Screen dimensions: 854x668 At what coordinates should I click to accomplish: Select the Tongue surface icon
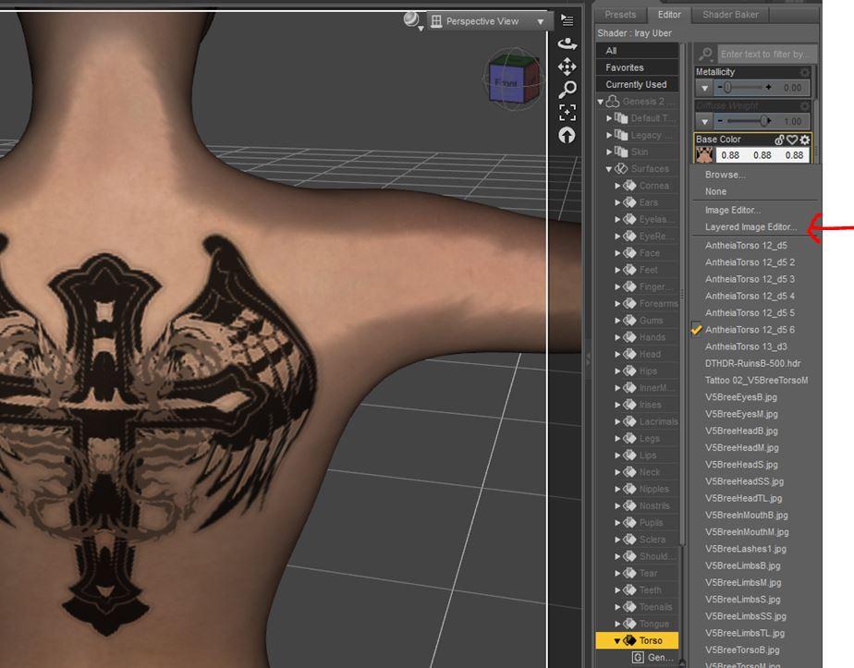[629, 624]
